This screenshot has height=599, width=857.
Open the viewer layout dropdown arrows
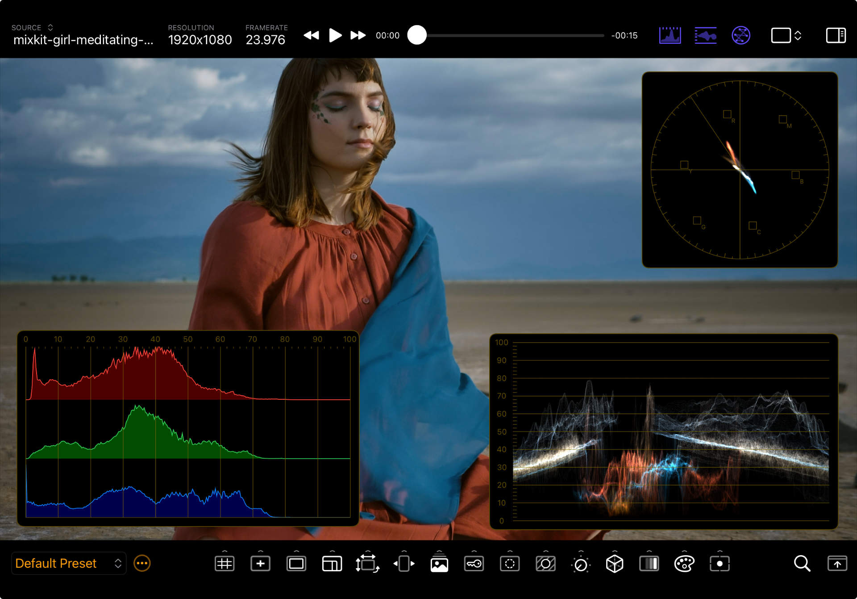click(798, 35)
